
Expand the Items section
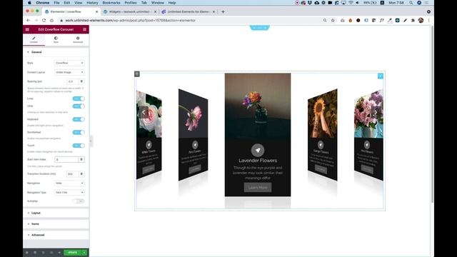tap(56, 224)
